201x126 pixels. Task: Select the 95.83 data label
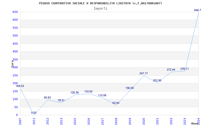point(47,98)
